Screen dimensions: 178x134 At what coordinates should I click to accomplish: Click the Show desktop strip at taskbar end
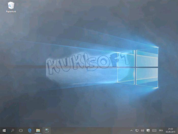(x=177, y=130)
